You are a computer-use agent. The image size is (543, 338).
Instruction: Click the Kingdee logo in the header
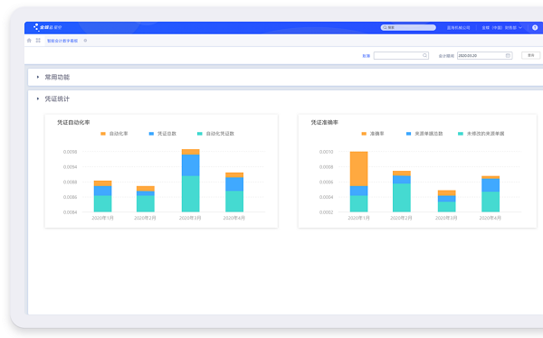click(x=47, y=27)
